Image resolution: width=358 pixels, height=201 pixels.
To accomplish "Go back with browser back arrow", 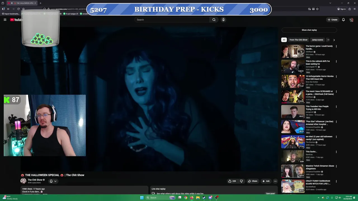I will (x=8, y=9).
